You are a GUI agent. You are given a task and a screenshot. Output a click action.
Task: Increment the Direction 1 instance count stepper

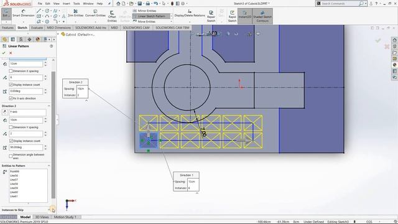[45, 76]
